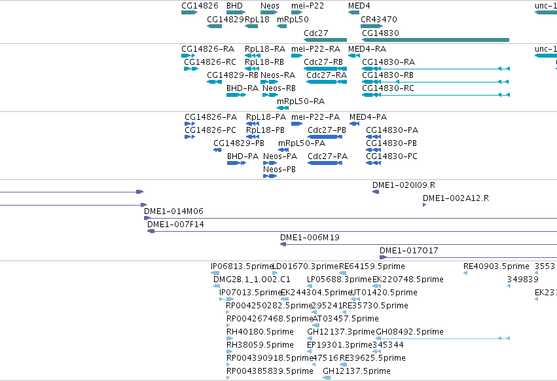
Task: Select transcript CG14830-RC
Action: (388, 88)
